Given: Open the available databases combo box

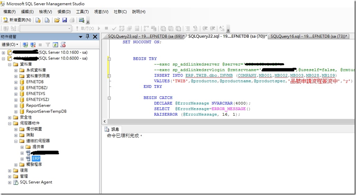Looking at the screenshot, I should [46, 28].
